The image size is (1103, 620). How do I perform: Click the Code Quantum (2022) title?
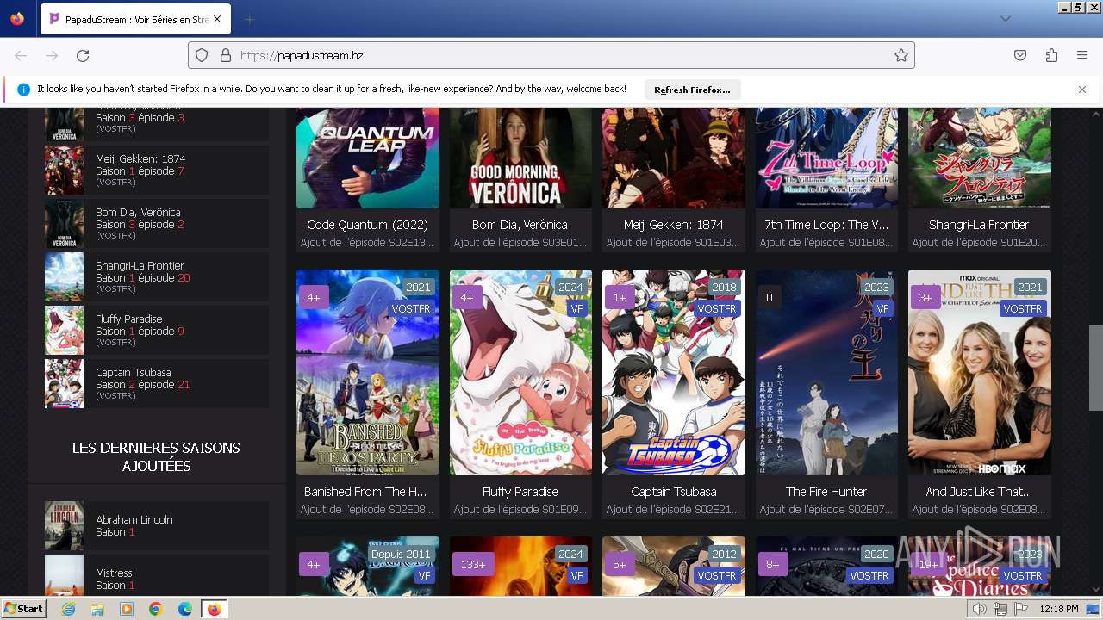(x=368, y=225)
